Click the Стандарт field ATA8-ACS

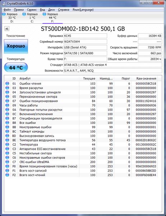pos(113,65)
